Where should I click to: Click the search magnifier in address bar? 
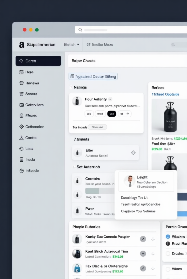[x=80, y=30]
